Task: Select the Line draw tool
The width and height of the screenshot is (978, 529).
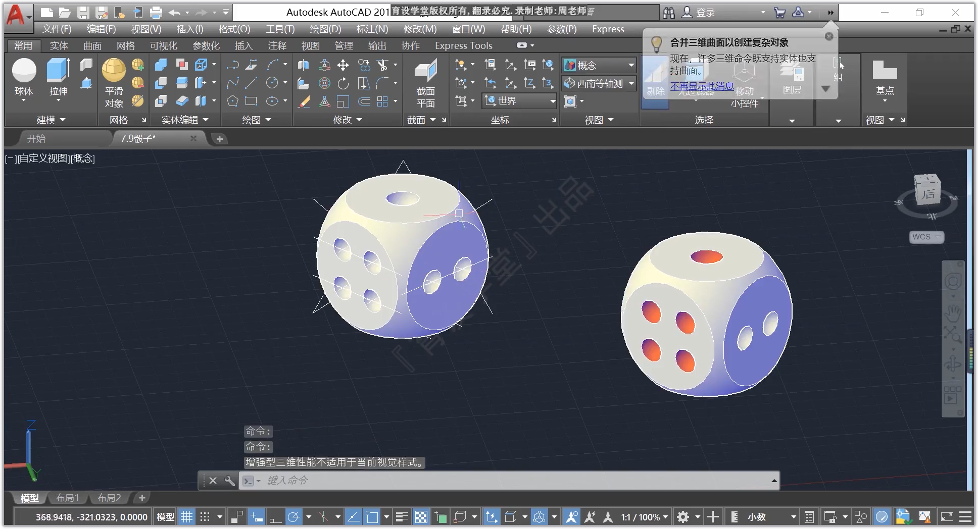Action: [x=251, y=83]
